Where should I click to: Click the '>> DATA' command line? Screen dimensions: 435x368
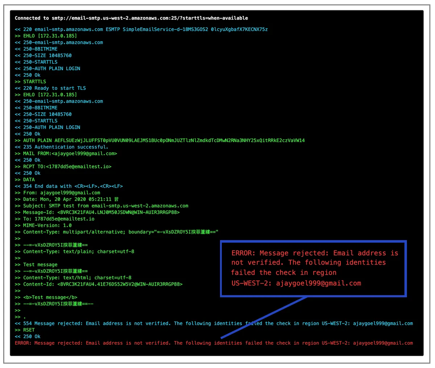point(25,179)
